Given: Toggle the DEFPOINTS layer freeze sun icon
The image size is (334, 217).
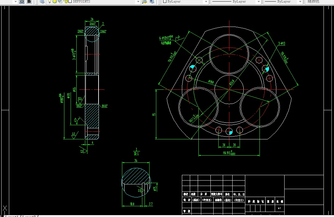Looking at the screenshot, I should click(x=55, y=2).
